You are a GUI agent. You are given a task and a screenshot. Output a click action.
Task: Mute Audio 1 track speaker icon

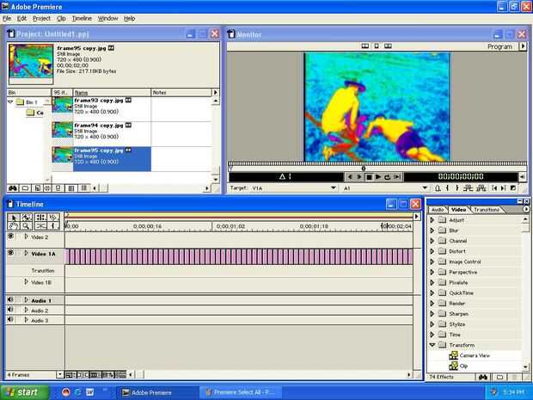(10, 299)
